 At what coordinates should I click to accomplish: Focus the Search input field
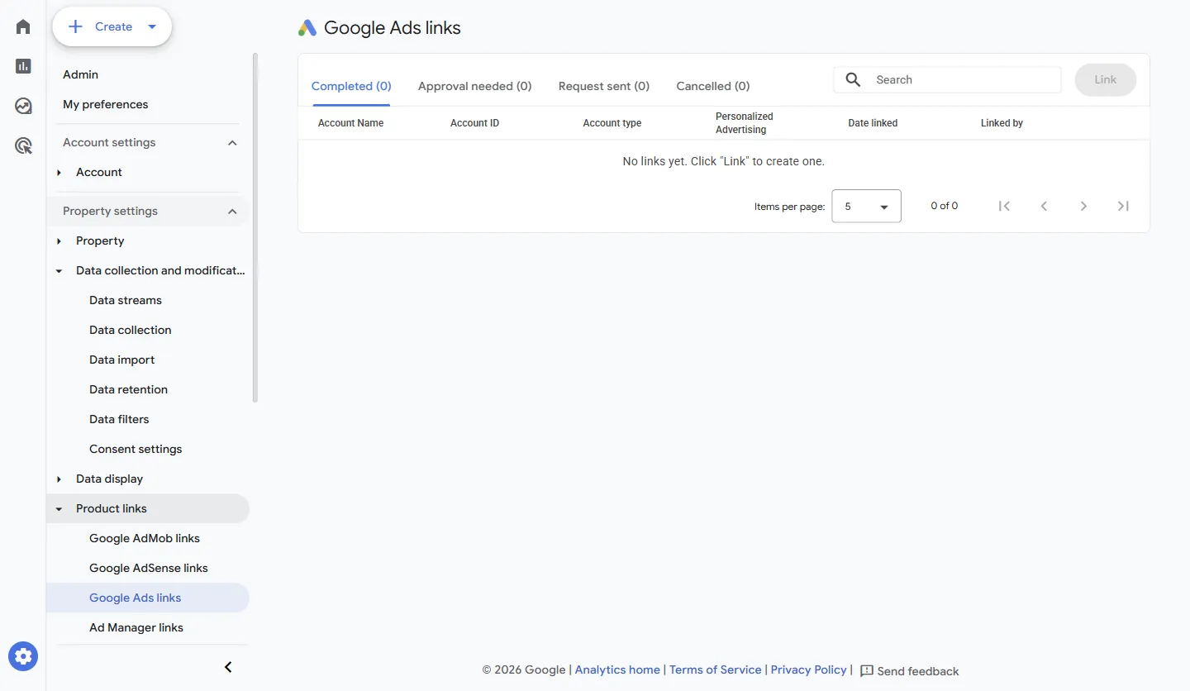click(947, 79)
